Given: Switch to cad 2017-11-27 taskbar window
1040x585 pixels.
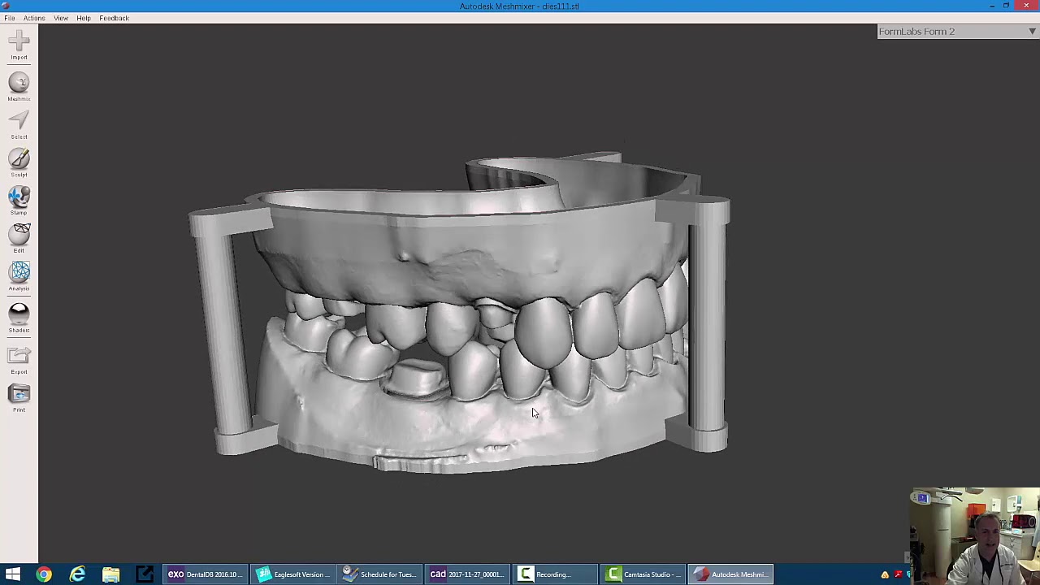Looking at the screenshot, I should point(468,574).
